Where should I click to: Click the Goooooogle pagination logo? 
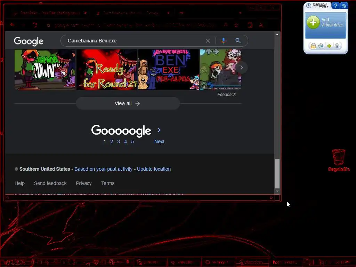tap(121, 131)
